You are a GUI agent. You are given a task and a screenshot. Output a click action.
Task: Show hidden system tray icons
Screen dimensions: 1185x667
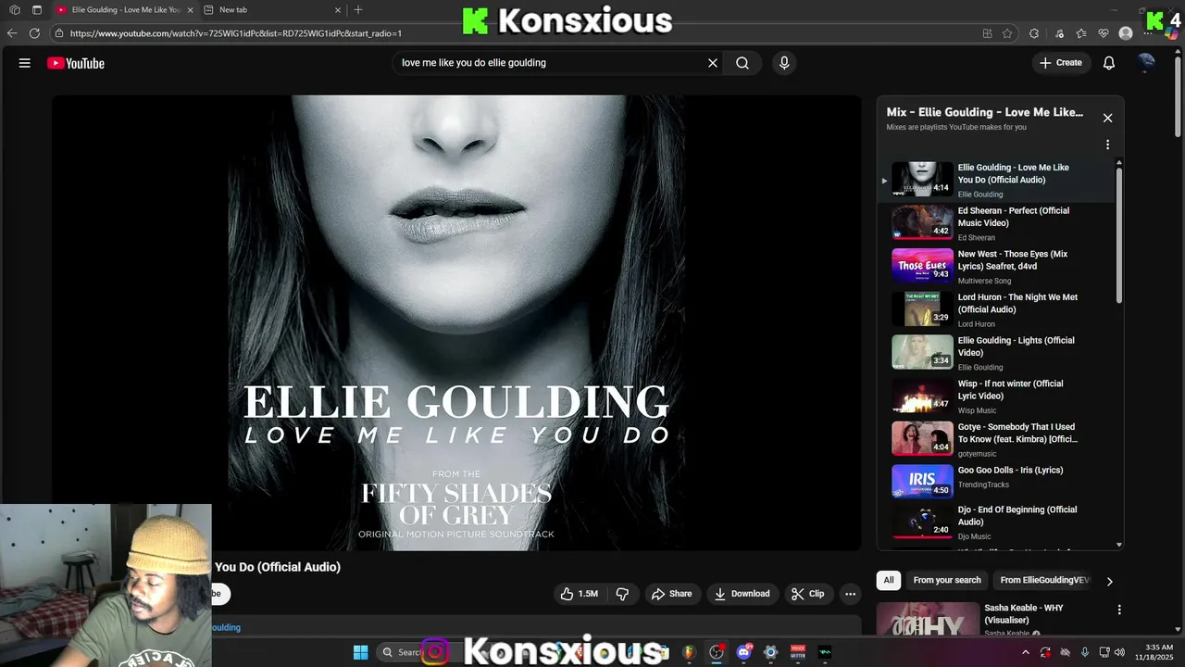coord(1026,652)
